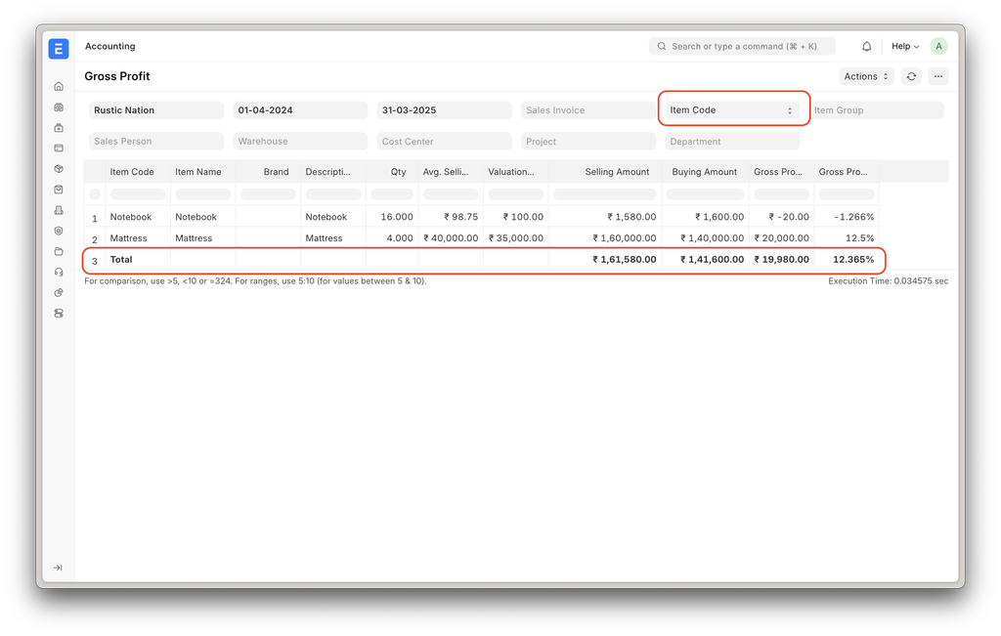
Task: Click the Accounting breadcrumb link
Action: click(110, 46)
